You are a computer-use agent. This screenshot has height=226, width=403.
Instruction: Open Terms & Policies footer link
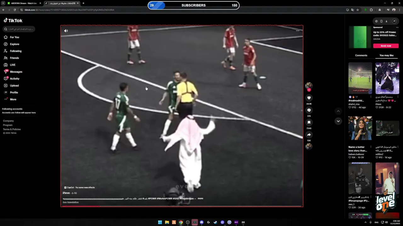point(12,129)
